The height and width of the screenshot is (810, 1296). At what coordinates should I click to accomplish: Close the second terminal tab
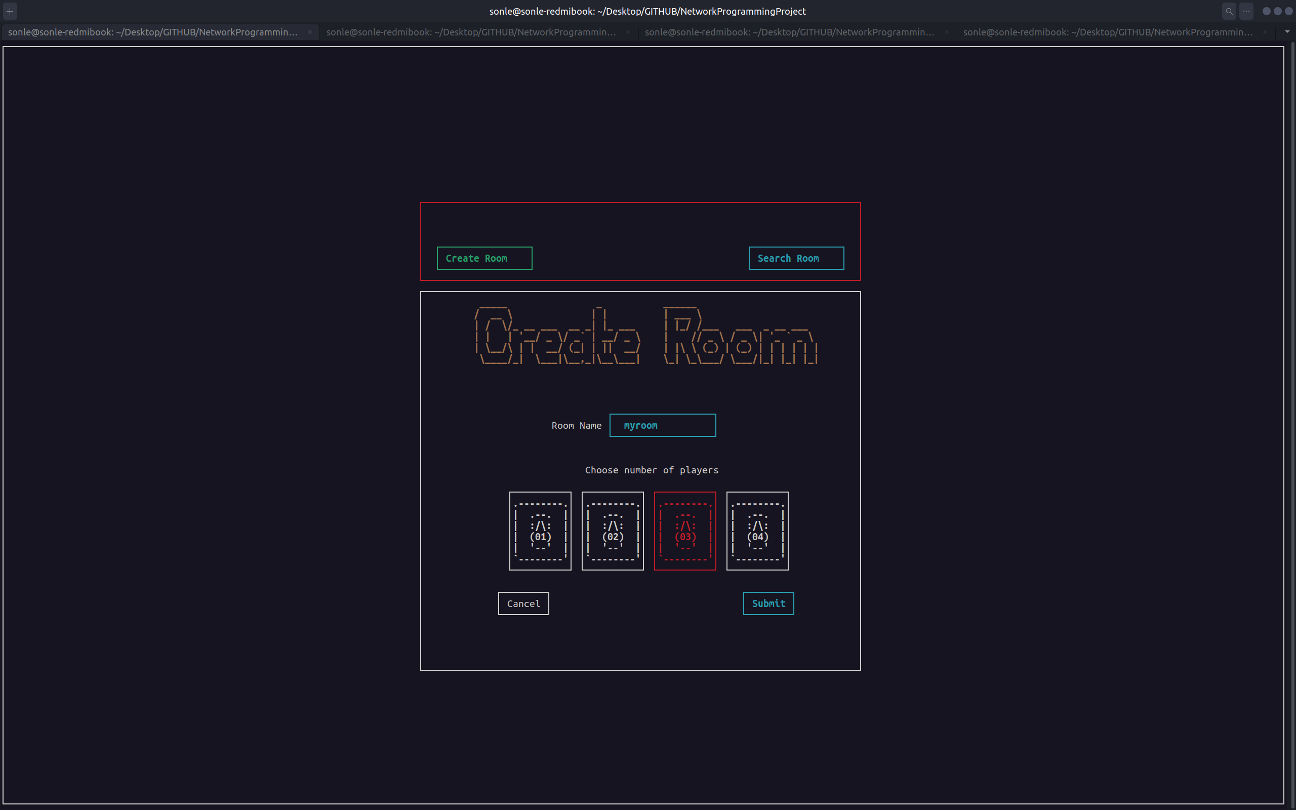click(x=628, y=32)
